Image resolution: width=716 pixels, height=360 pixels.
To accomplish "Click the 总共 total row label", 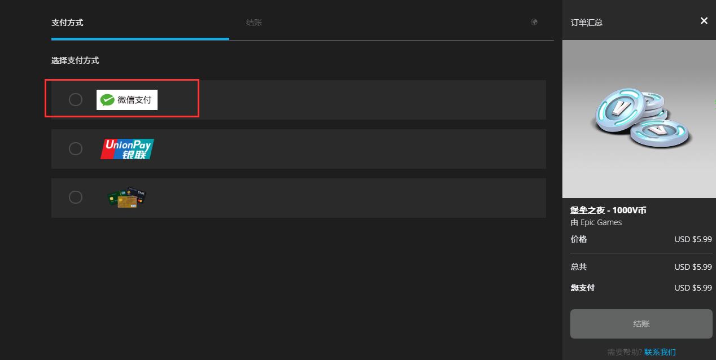I will pyautogui.click(x=579, y=267).
